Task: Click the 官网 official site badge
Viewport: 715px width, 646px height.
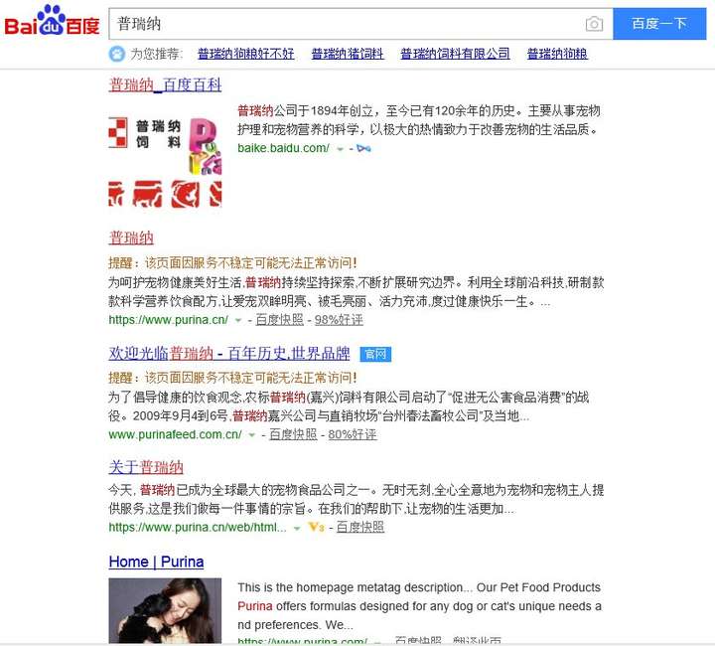Action: tap(375, 354)
